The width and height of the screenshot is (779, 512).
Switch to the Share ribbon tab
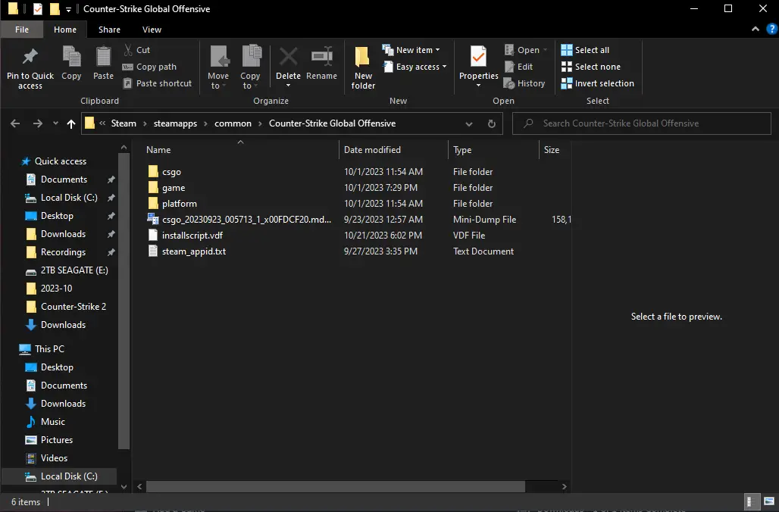pos(109,30)
